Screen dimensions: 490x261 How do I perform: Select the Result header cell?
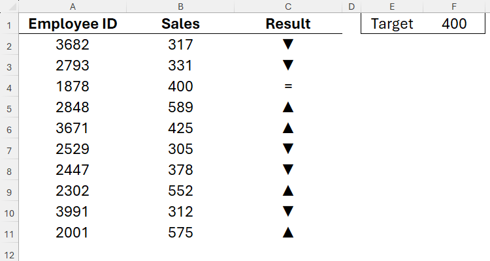[288, 24]
